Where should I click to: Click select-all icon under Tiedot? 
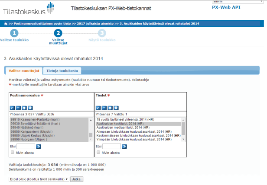(98, 108)
